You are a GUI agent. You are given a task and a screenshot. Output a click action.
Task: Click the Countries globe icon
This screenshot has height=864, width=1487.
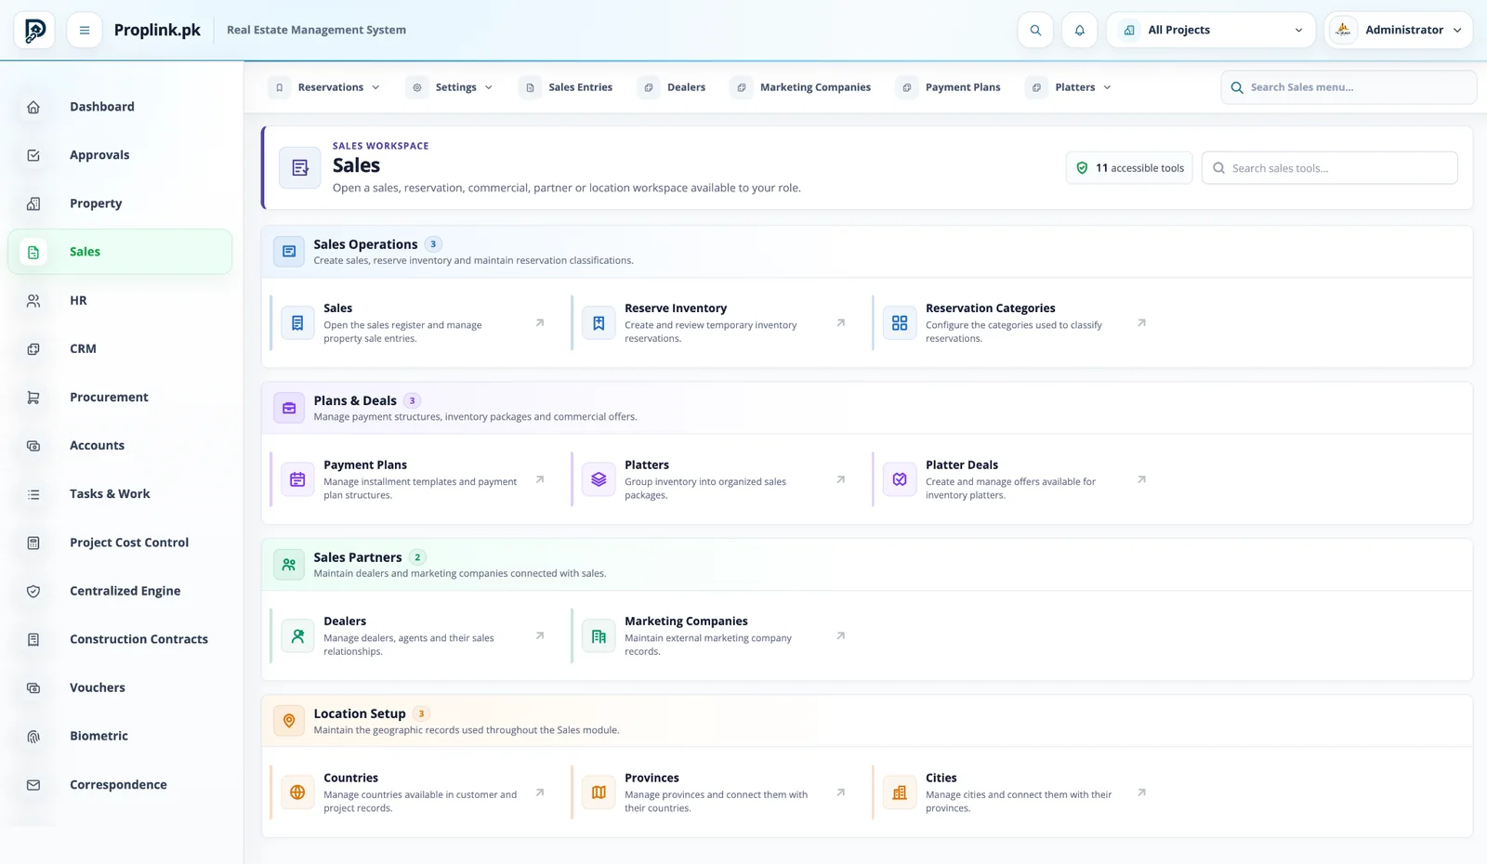click(297, 792)
